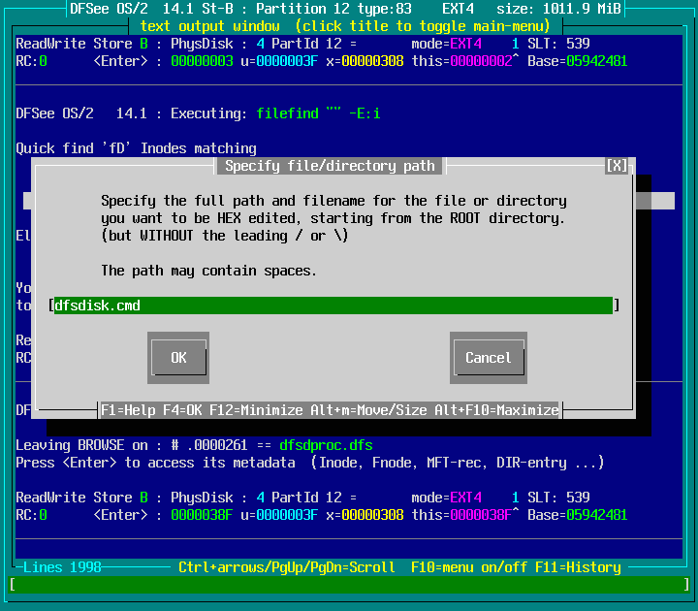Click the Lines 1998 counter
Screen dimensions: 698x611
62,567
